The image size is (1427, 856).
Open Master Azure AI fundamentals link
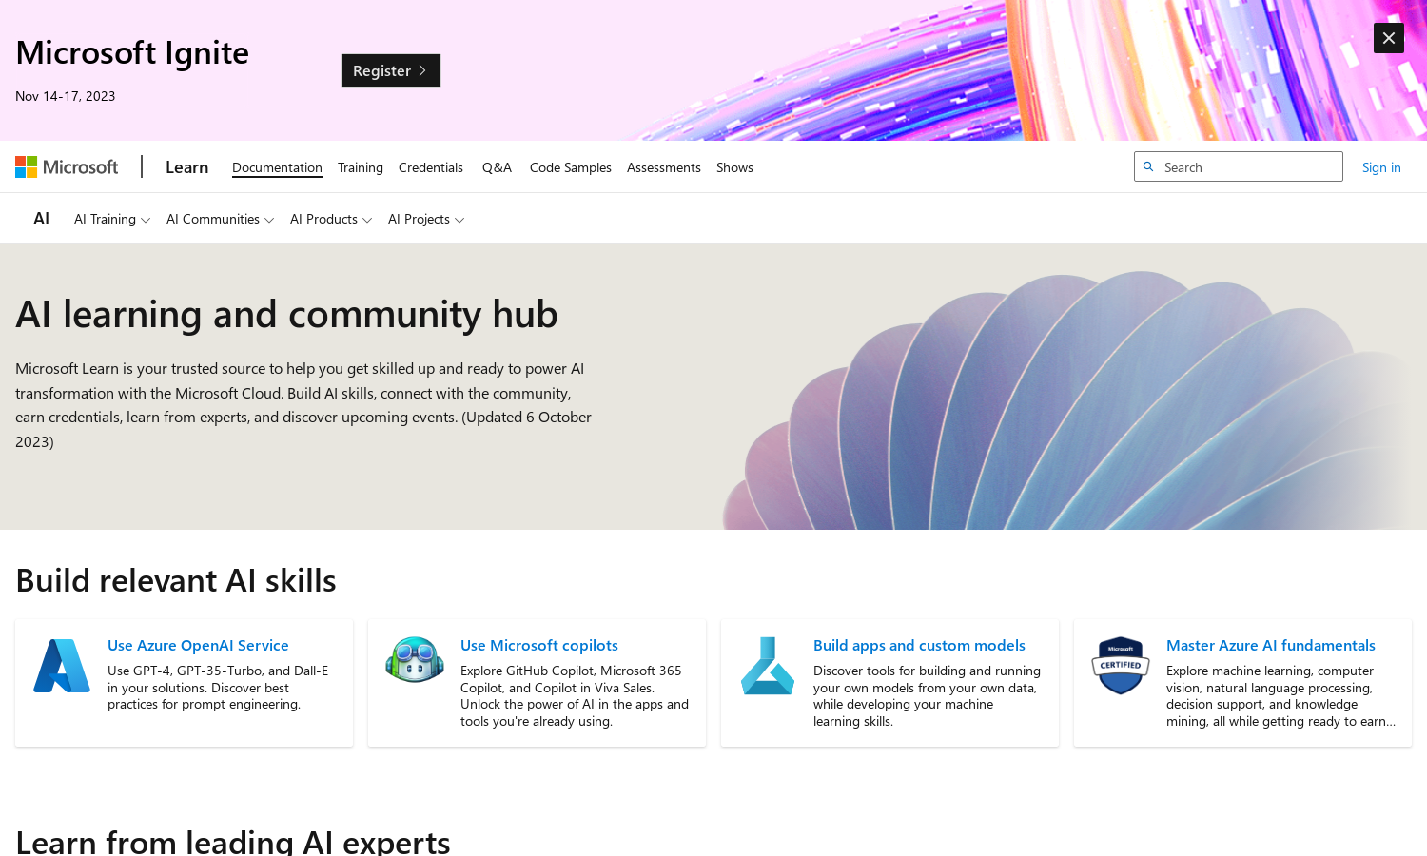pyautogui.click(x=1270, y=645)
